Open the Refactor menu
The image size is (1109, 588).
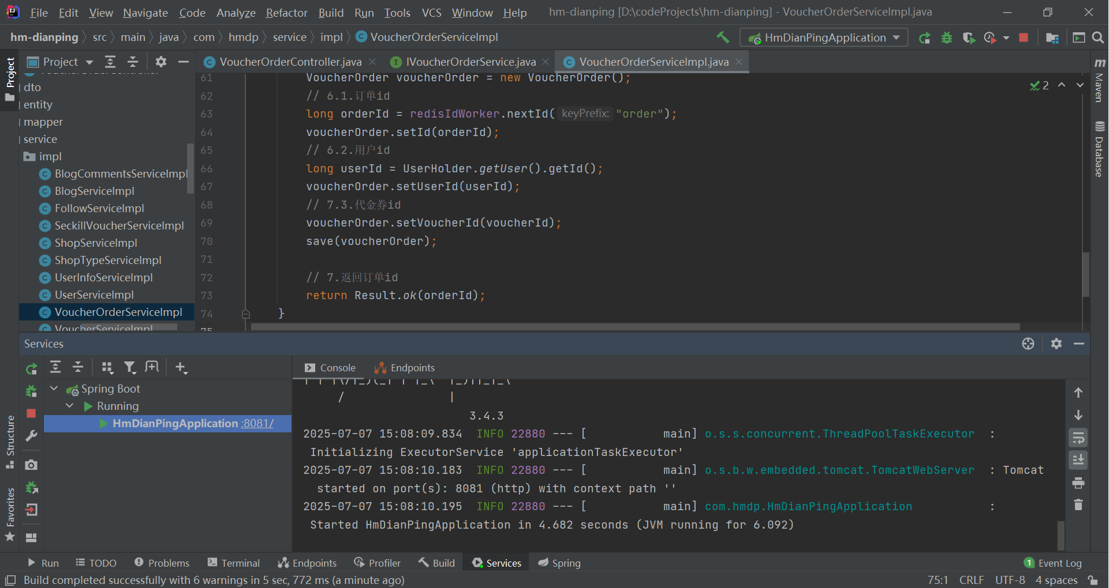point(286,12)
